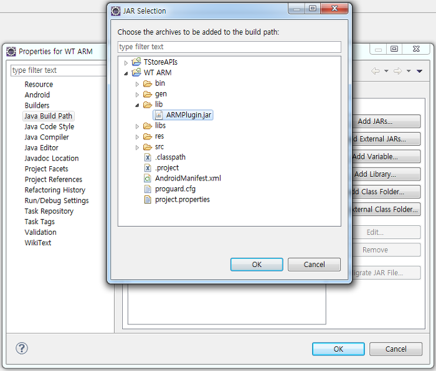Click the project.properties file icon

tap(148, 200)
